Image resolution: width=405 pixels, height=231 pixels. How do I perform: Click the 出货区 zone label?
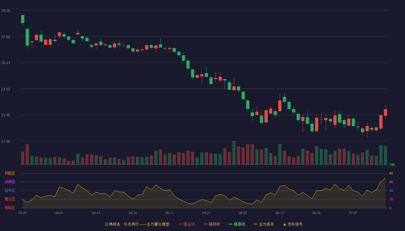(x=10, y=182)
